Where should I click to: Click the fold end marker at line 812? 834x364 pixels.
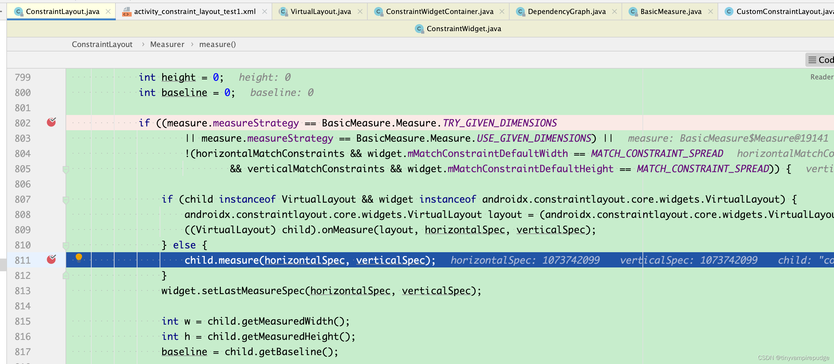coord(66,276)
